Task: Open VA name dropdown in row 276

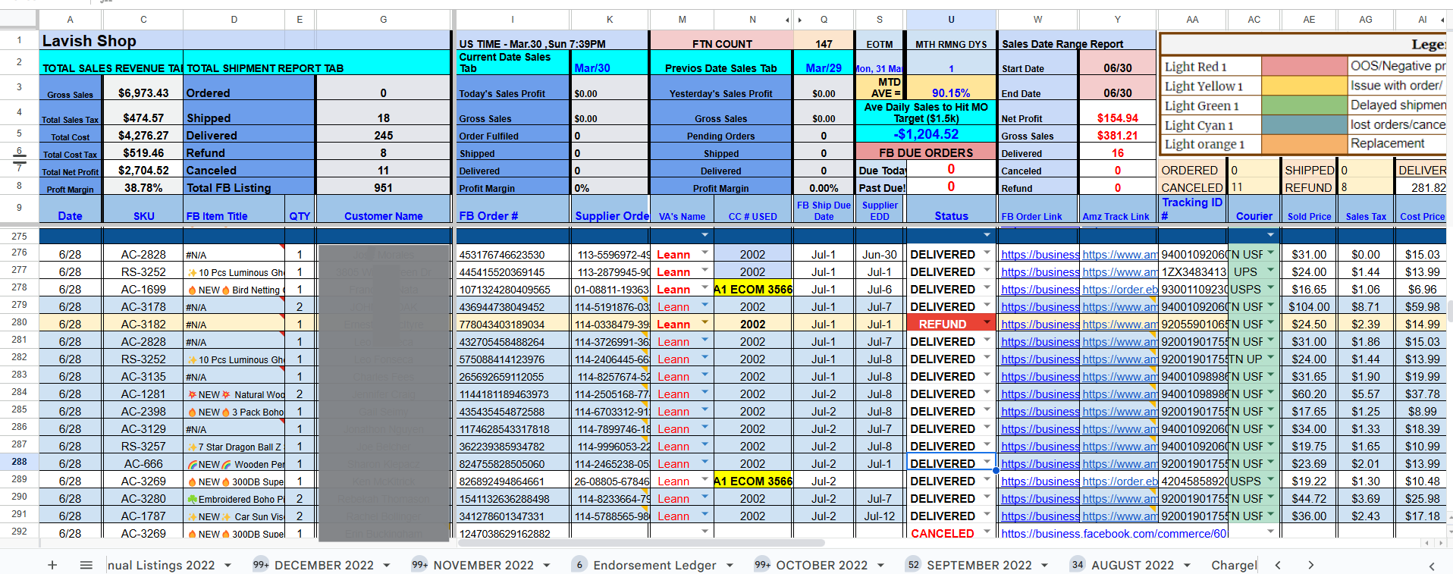Action: coord(705,253)
